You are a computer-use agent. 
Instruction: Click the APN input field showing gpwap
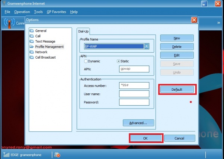(x=134, y=69)
